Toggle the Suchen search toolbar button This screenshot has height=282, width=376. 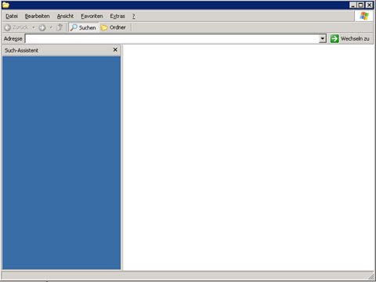pyautogui.click(x=84, y=27)
